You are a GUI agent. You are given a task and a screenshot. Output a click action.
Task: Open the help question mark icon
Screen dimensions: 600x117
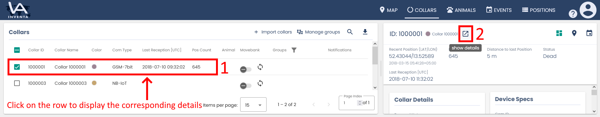573,14
